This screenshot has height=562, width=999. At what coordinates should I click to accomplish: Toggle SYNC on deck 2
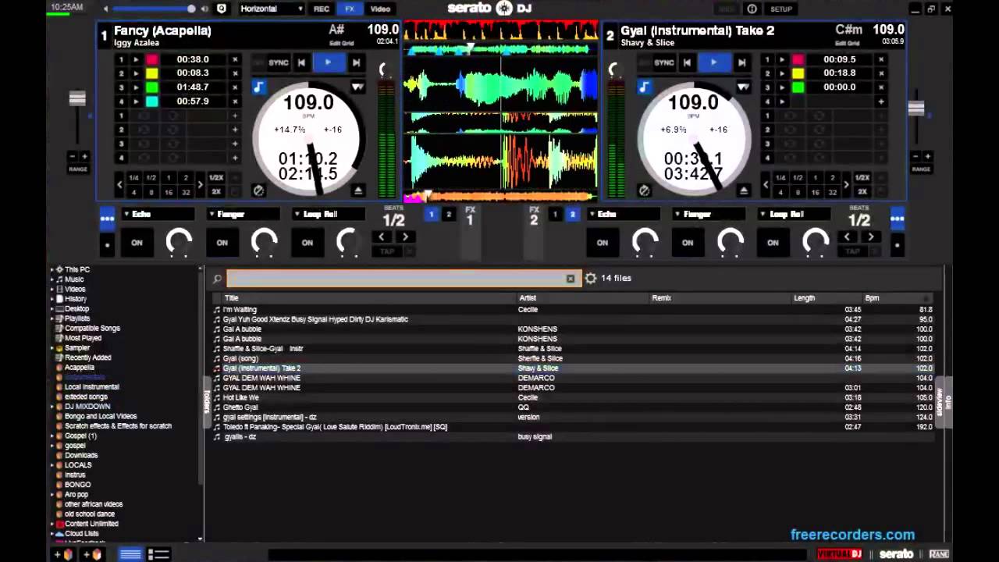click(x=664, y=62)
